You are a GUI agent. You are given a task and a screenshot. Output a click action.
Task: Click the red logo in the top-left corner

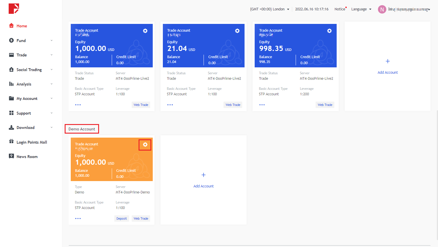coord(14,9)
